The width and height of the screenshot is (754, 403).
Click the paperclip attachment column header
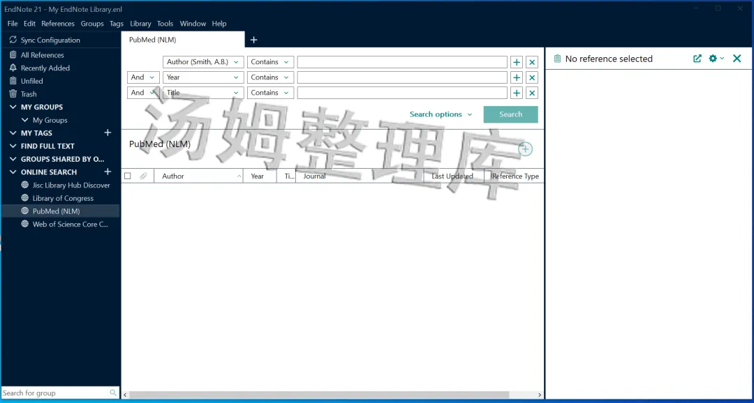pyautogui.click(x=143, y=176)
